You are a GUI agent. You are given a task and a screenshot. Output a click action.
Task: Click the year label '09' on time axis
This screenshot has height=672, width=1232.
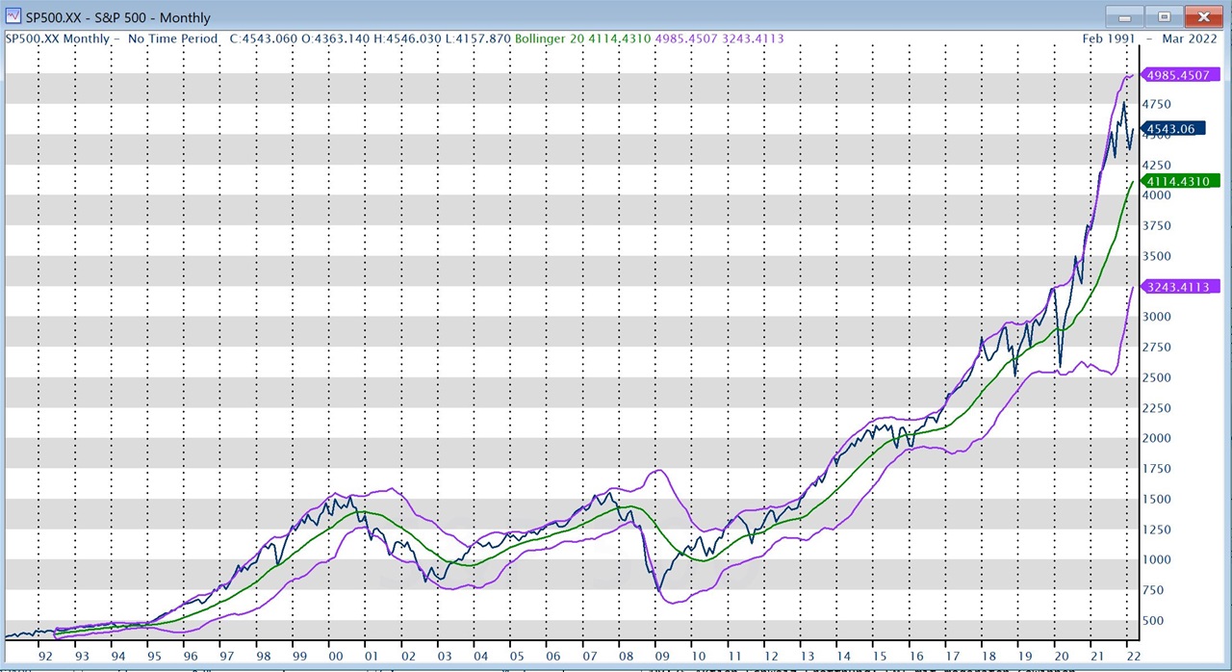click(661, 657)
